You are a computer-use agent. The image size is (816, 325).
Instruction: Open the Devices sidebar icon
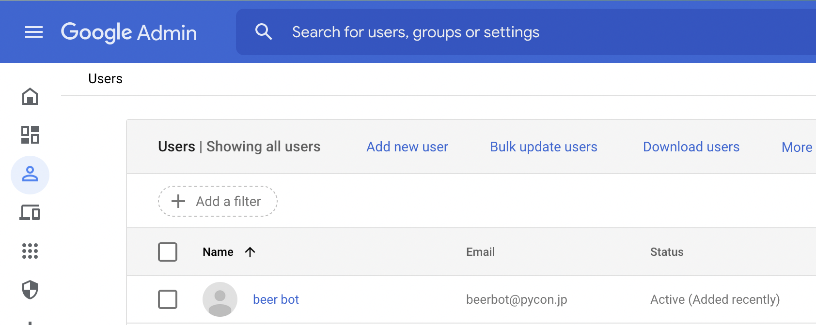30,212
